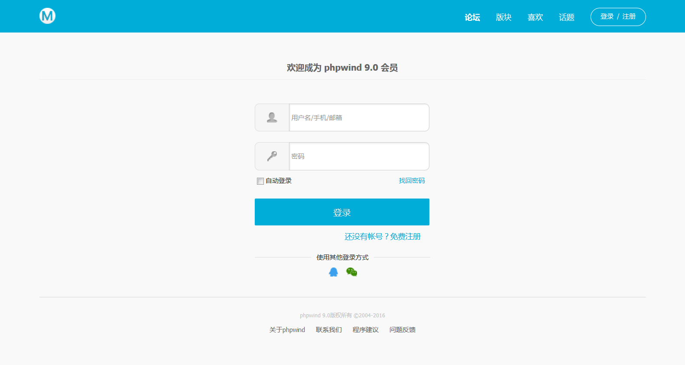Screen dimensions: 685x365
Task: Open the 程序建议 footer link
Action: 366,330
